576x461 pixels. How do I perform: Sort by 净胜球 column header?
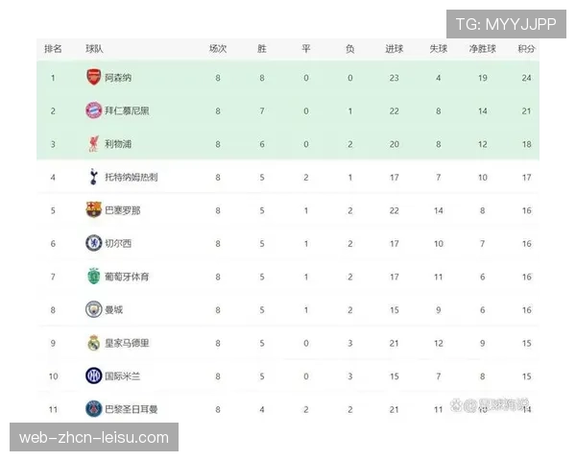(482, 48)
